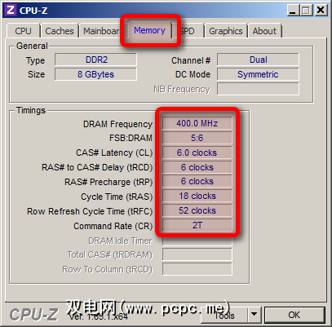
Task: Switch to the Caches tab
Action: click(x=60, y=31)
